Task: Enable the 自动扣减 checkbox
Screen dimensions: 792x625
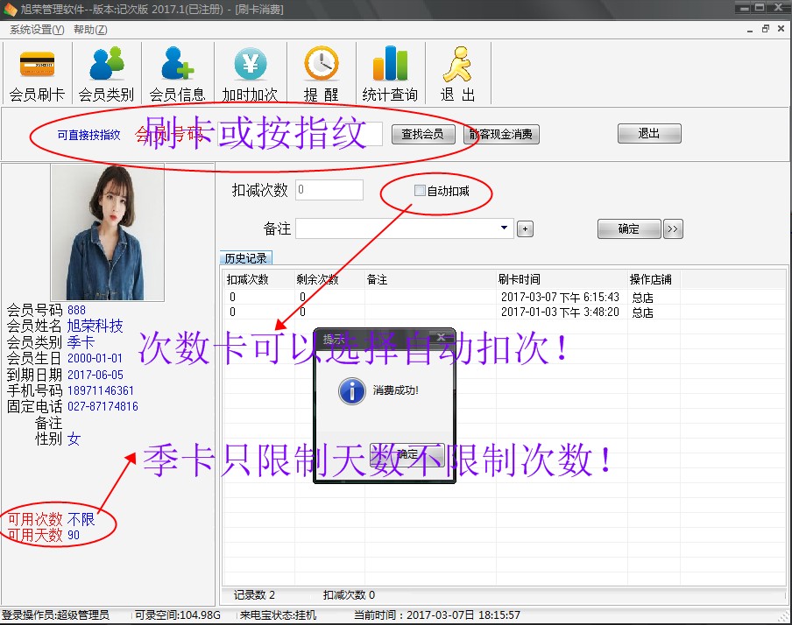Action: [421, 189]
